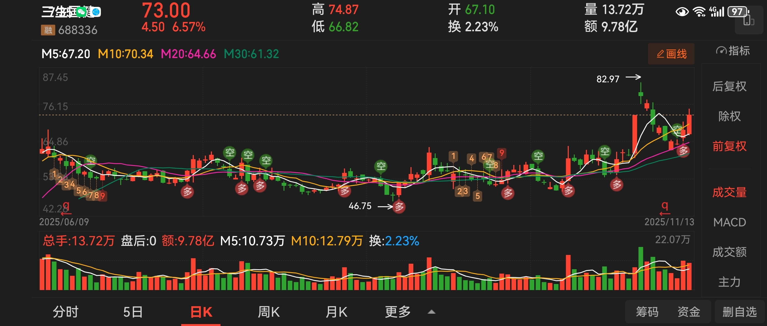Switch to the 周K weekly tab
The image size is (767, 326).
coord(269,312)
